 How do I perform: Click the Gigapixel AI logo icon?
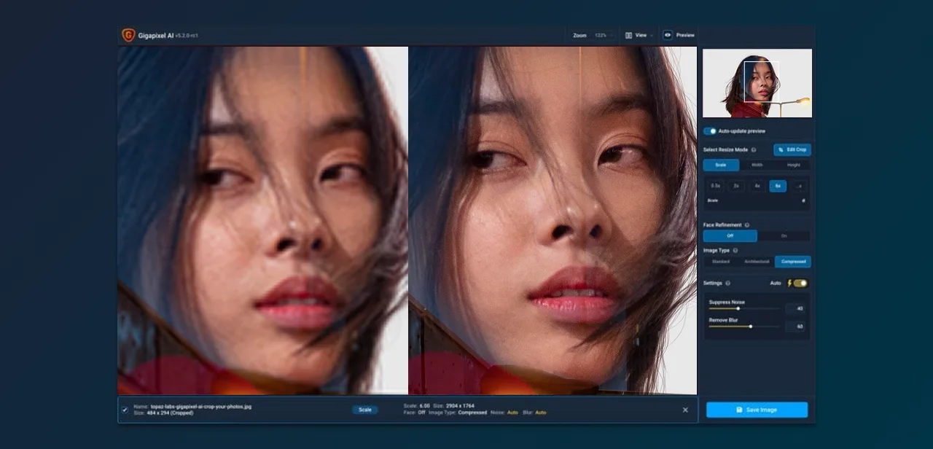tap(128, 35)
